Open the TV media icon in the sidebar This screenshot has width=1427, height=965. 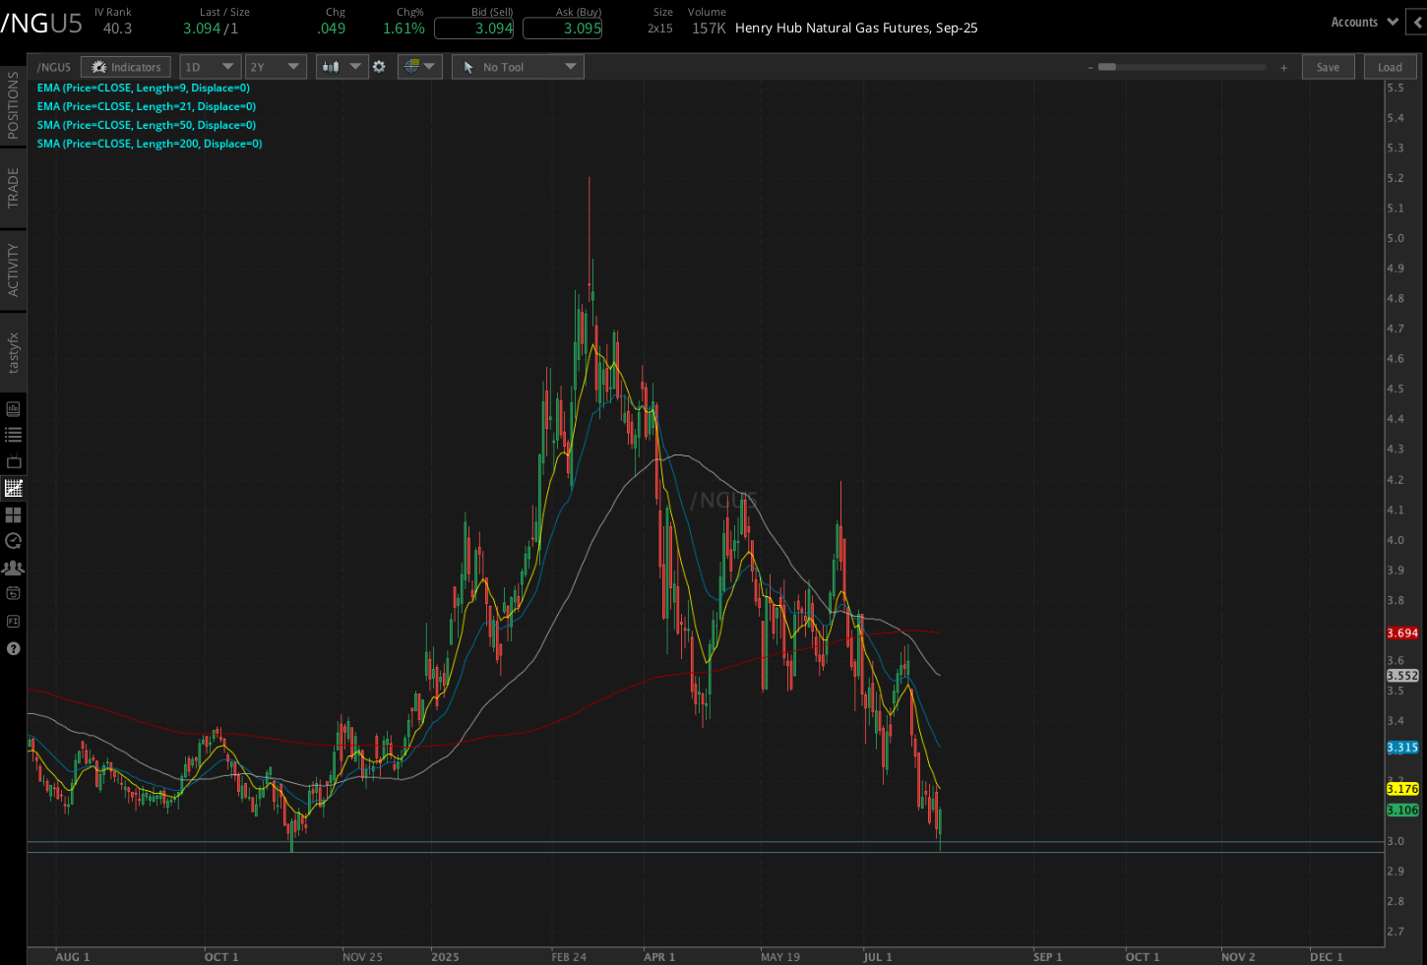coord(14,460)
